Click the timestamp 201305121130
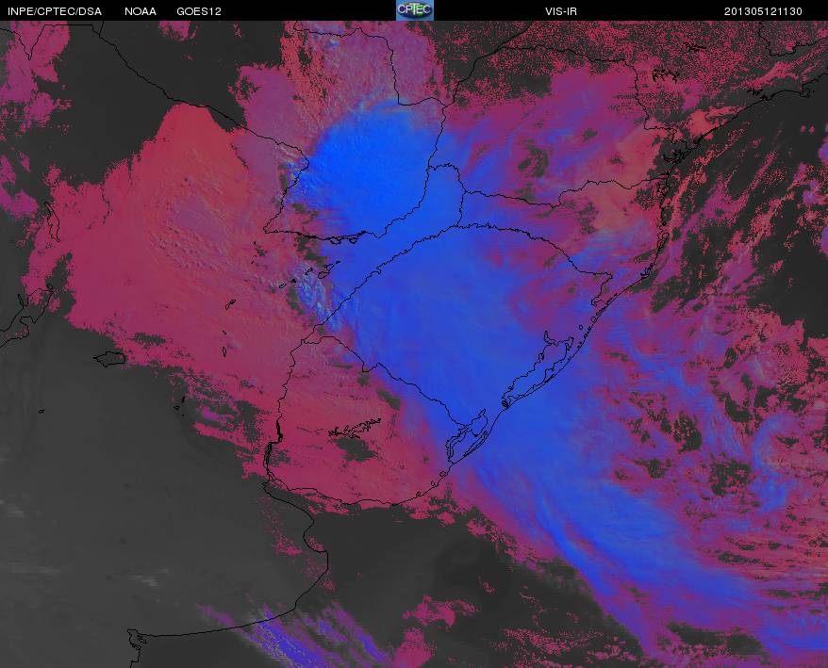The image size is (828, 668). coord(763,11)
